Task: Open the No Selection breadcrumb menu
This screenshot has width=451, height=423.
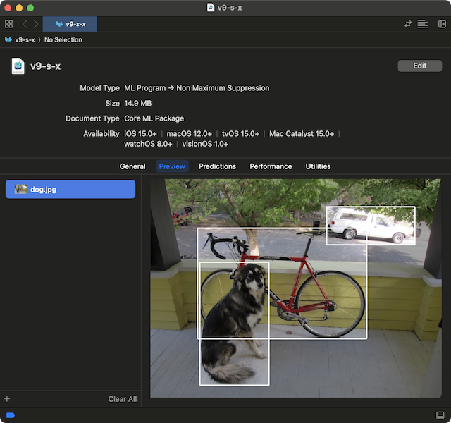Action: point(63,39)
